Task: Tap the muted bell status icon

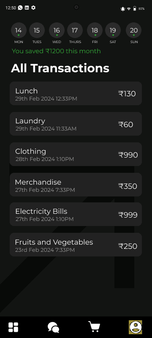Action: (x=123, y=9)
